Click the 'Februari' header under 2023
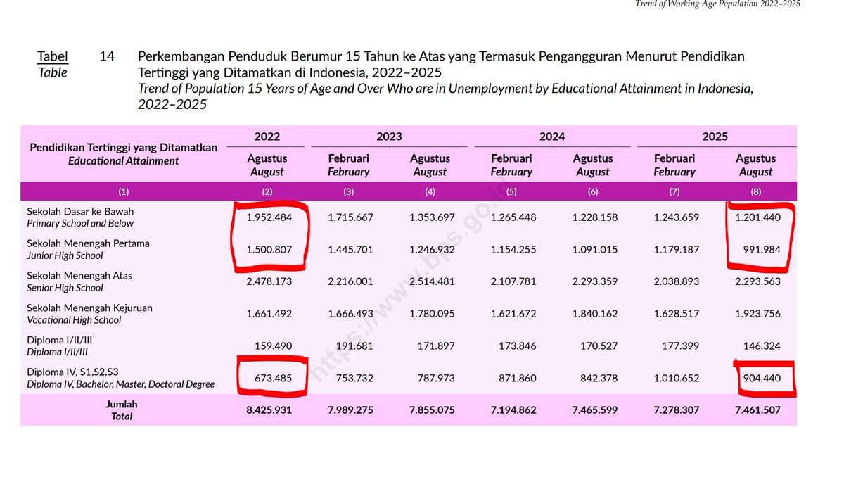This screenshot has height=494, width=844. (x=349, y=158)
